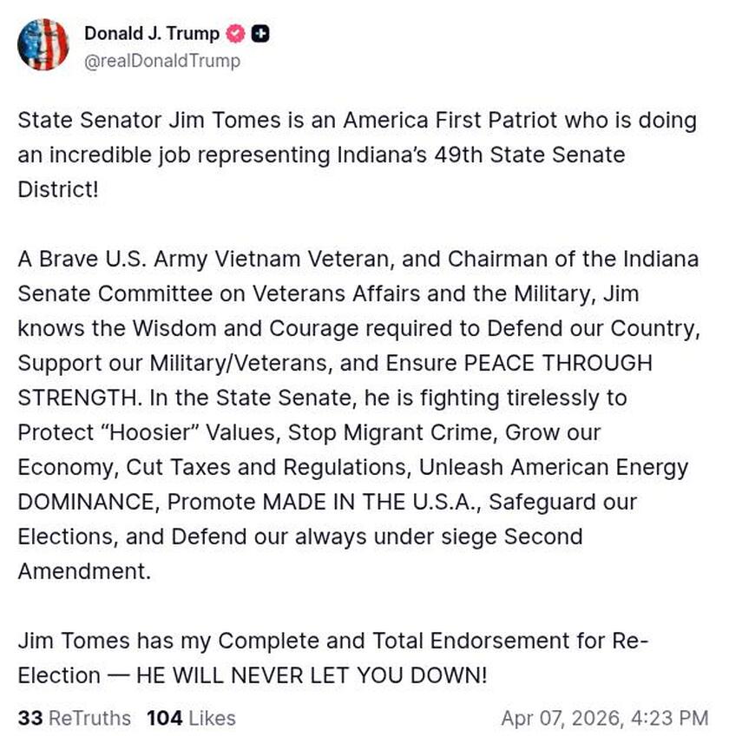Image resolution: width=729 pixels, height=750 pixels.
Task: Open the Apr 07, 2026 timestamp link
Action: (604, 718)
